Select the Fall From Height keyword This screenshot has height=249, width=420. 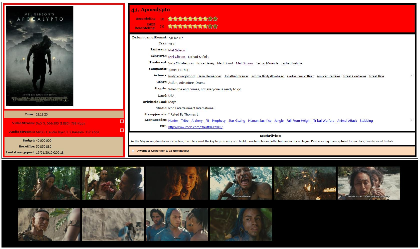pyautogui.click(x=298, y=121)
